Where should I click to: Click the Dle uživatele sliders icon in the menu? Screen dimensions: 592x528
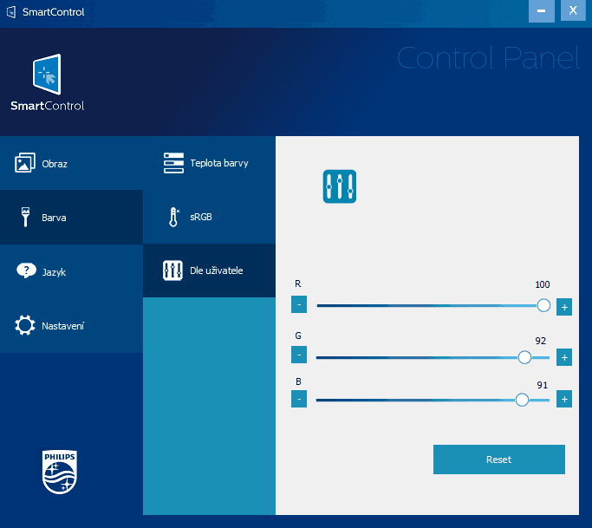click(x=172, y=271)
